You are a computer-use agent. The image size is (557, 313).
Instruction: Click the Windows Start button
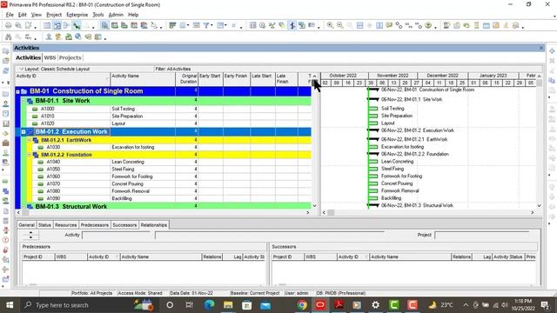(x=10, y=305)
